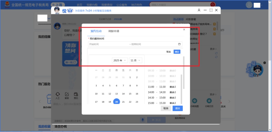
Task: Open the 2025 年 year dropdown
Action: pos(120,60)
